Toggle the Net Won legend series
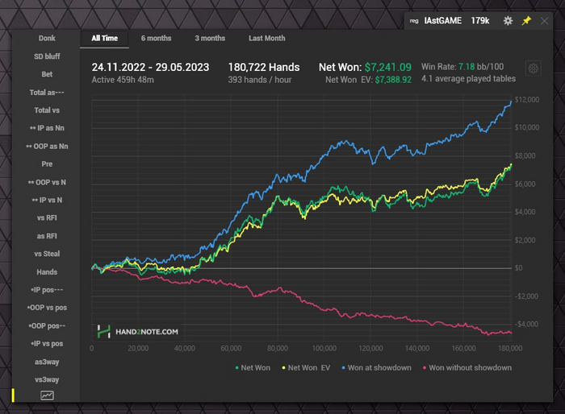 pos(253,367)
